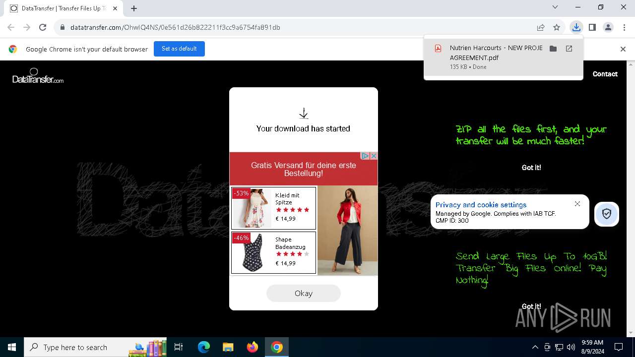Open the Contact menu link
This screenshot has height=357, width=635.
605,74
